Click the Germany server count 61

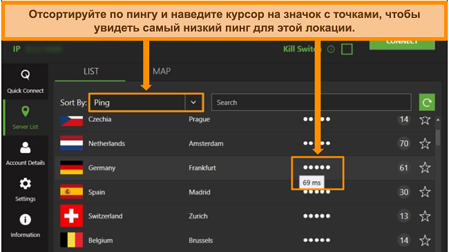[x=404, y=167]
